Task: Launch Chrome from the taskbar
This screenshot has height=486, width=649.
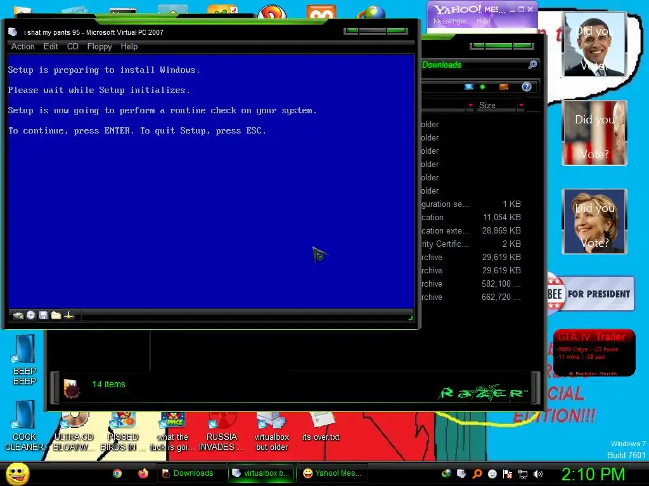Action: pos(117,473)
